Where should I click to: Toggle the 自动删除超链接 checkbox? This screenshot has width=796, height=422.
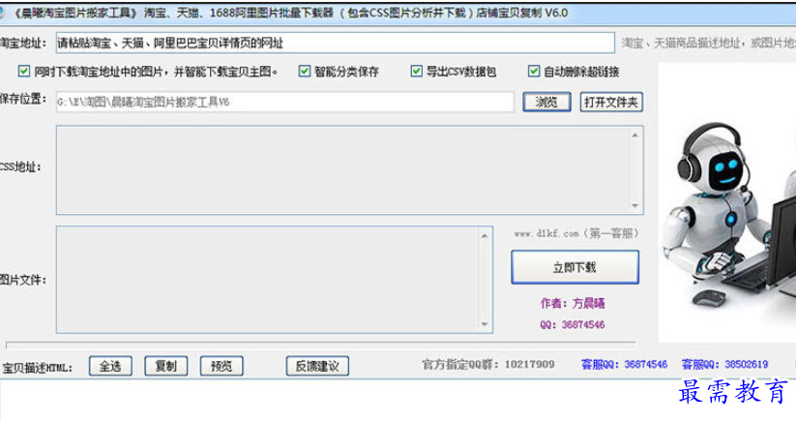click(x=534, y=71)
